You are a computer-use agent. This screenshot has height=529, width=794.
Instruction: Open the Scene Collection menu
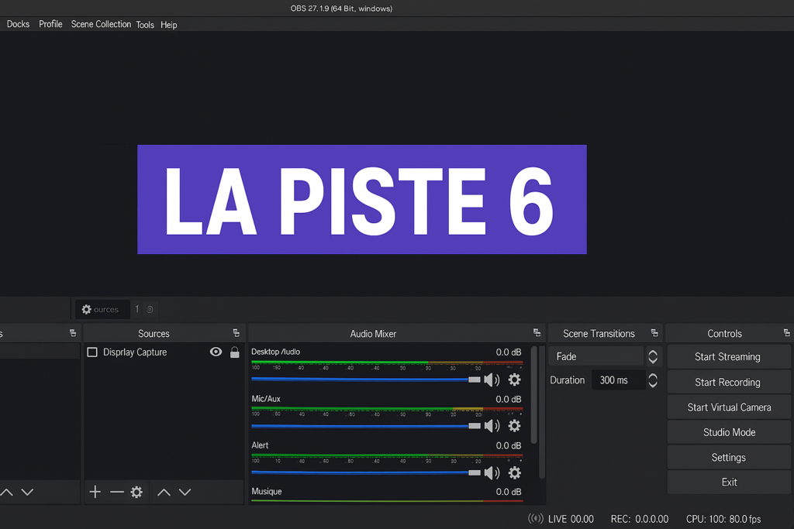tap(101, 24)
